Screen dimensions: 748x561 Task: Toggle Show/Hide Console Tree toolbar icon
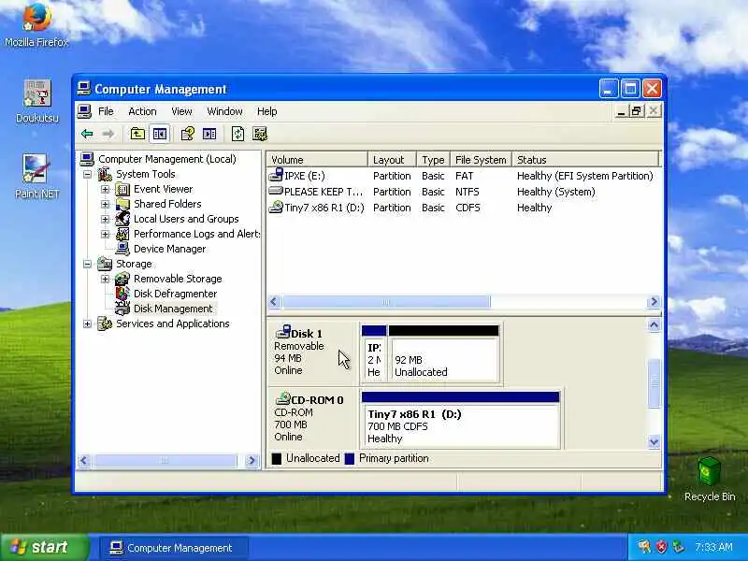pos(159,134)
